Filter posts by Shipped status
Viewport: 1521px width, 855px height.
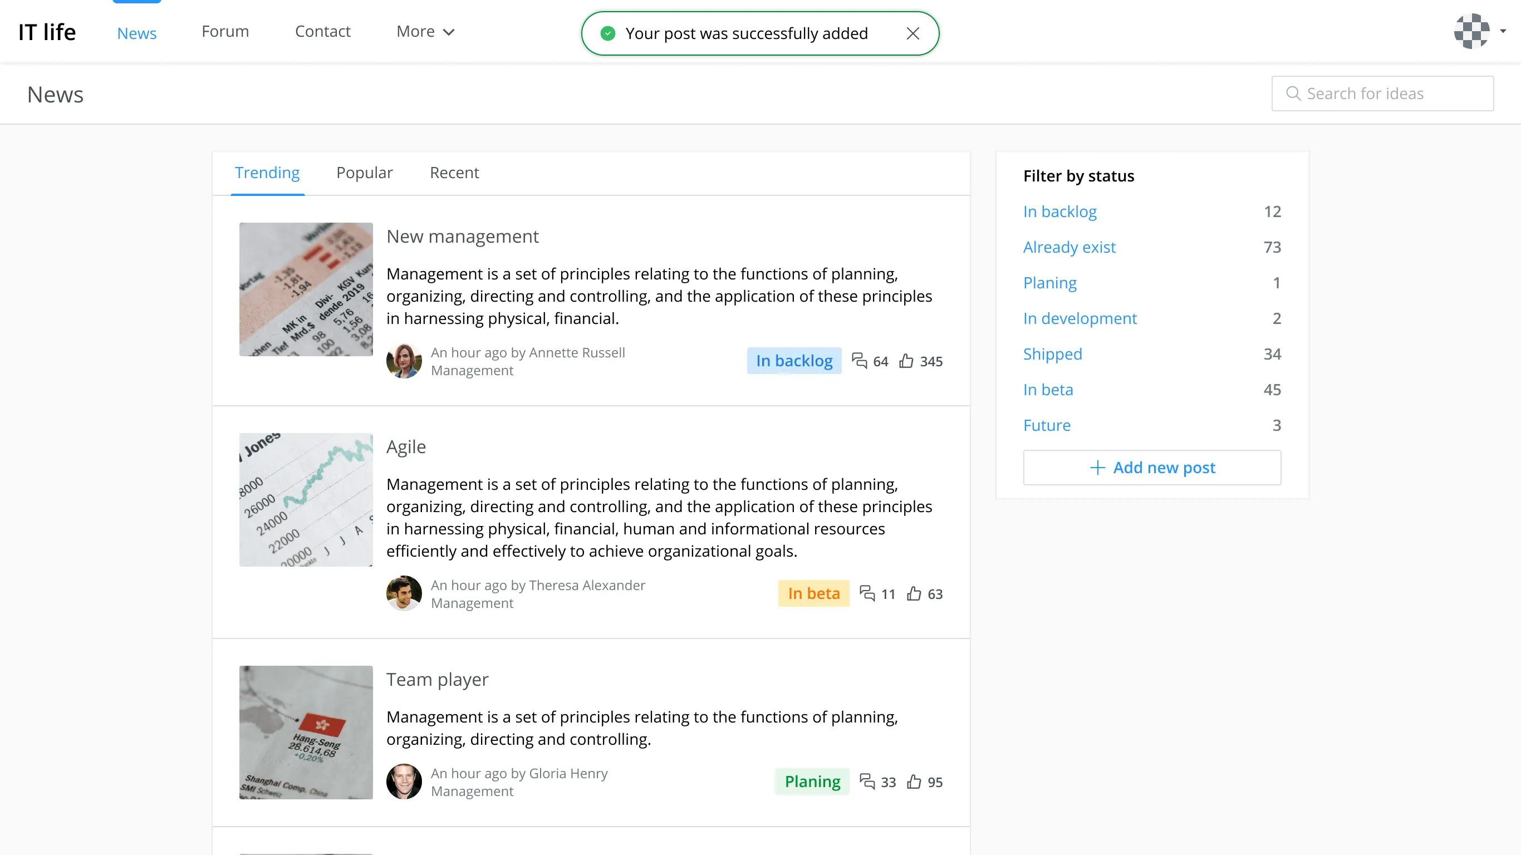coord(1052,354)
